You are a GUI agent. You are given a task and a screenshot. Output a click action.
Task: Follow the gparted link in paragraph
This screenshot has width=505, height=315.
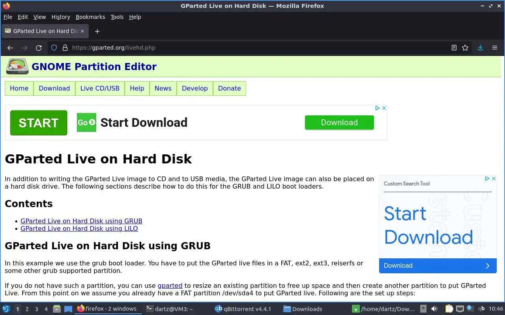[x=170, y=285]
